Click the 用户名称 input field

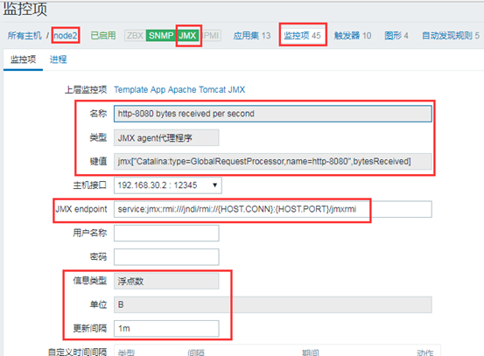pos(166,233)
